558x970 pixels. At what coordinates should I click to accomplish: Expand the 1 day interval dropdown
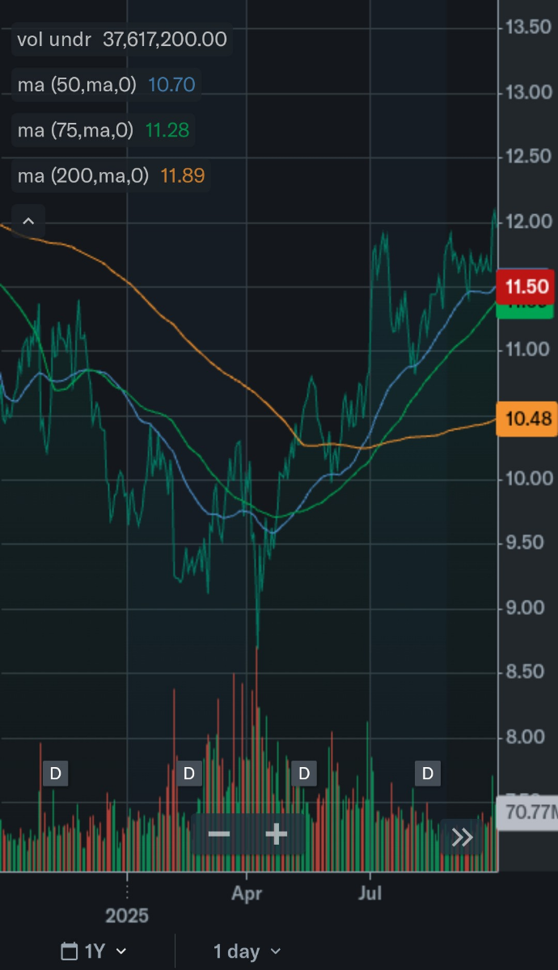coord(247,951)
